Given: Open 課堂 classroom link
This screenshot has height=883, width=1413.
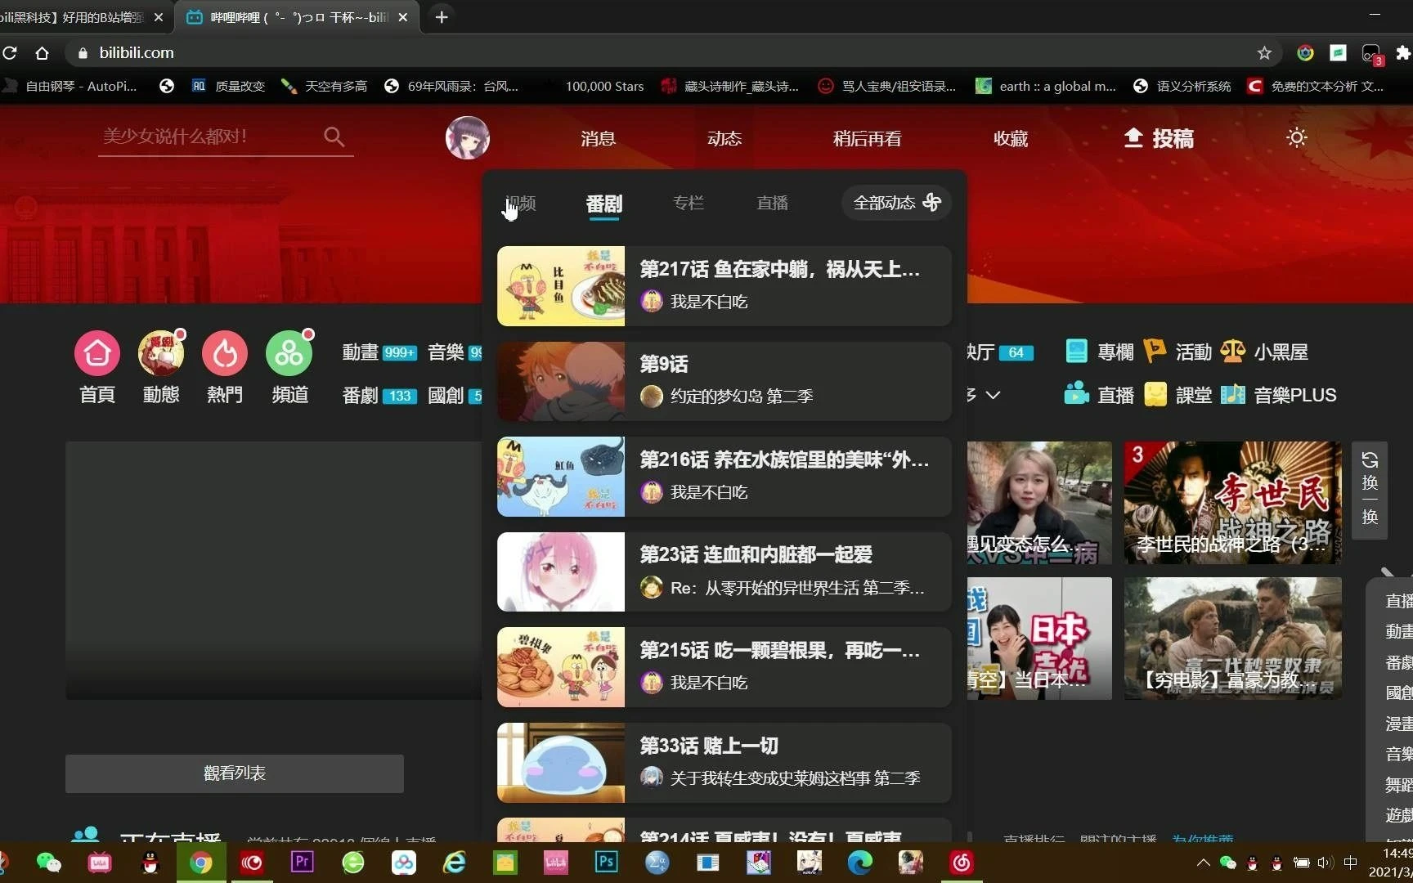Looking at the screenshot, I should click(x=1177, y=395).
